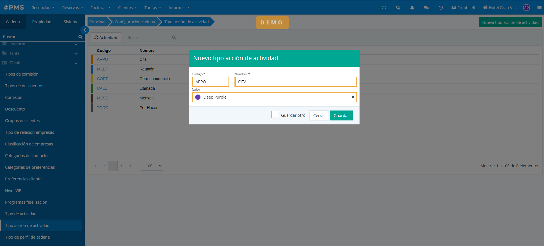Click the Cerrar button
The width and height of the screenshot is (544, 246).
tap(319, 116)
